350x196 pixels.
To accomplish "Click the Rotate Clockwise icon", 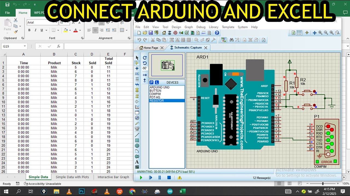I will [145, 57].
